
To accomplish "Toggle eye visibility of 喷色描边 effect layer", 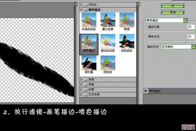I will point(146,91).
